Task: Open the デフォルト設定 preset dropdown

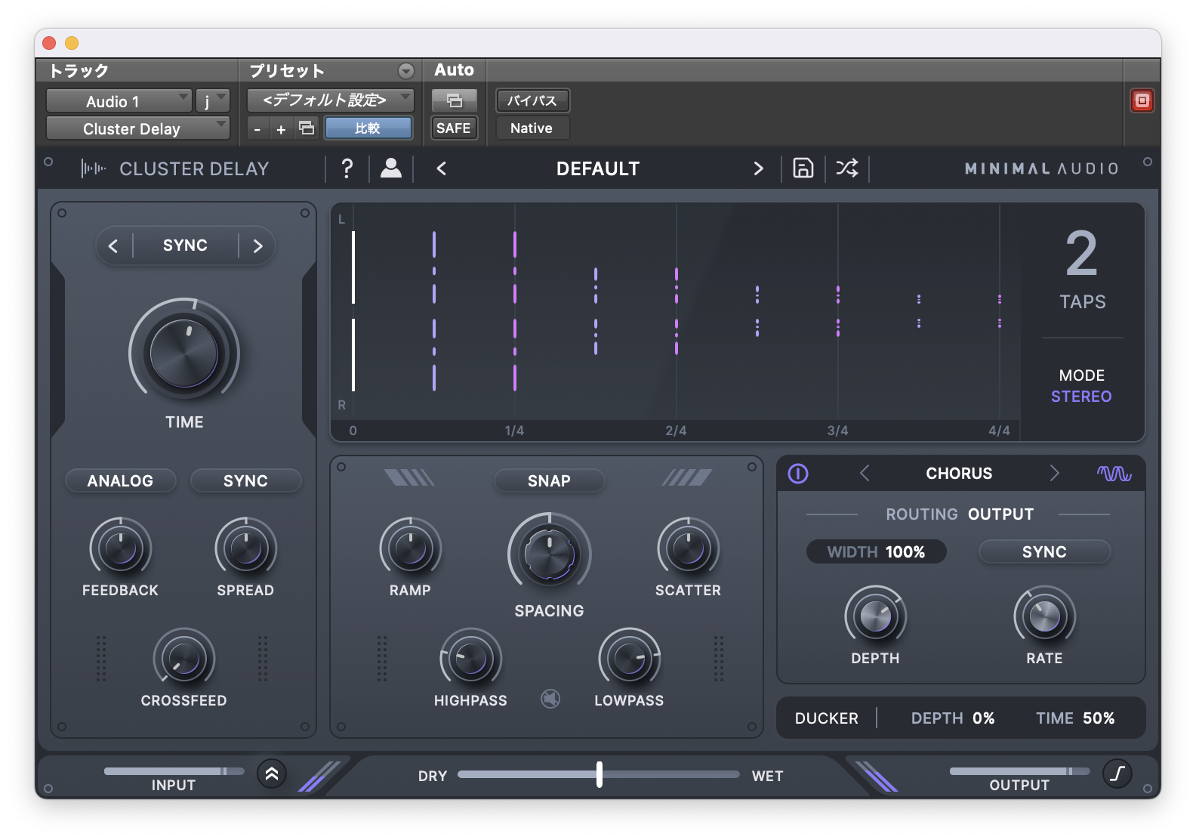Action: [330, 100]
